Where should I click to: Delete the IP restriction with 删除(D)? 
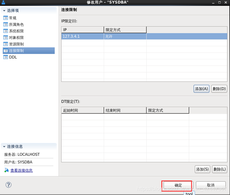tap(219, 89)
